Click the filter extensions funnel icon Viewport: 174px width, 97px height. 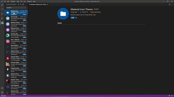[18, 5]
